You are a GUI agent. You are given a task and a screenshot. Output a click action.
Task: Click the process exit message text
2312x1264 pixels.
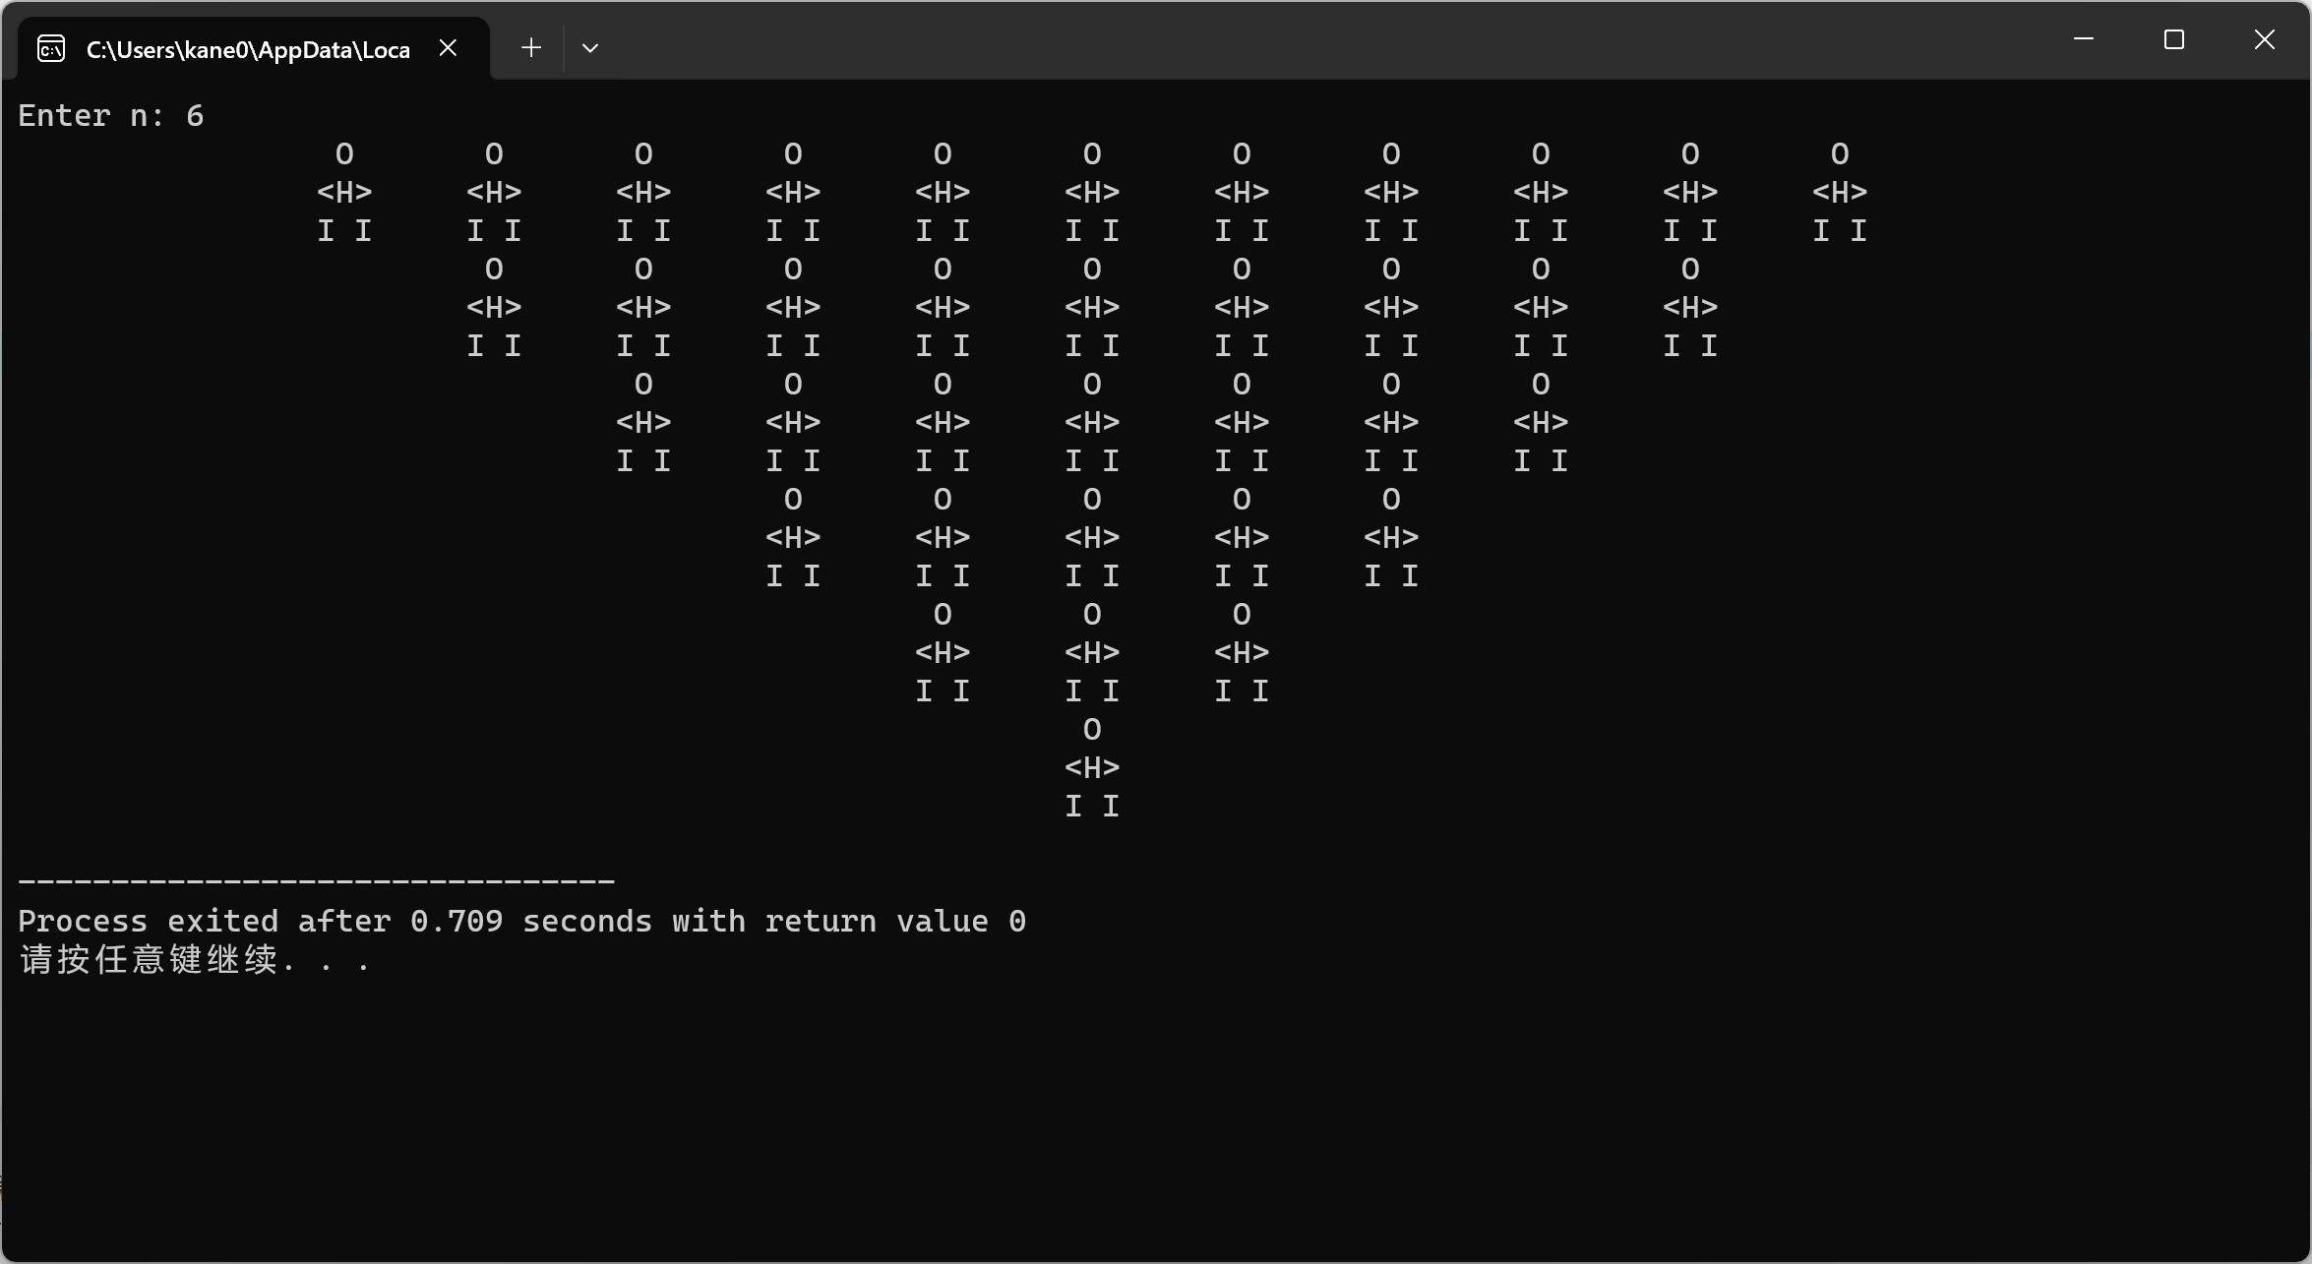522,921
